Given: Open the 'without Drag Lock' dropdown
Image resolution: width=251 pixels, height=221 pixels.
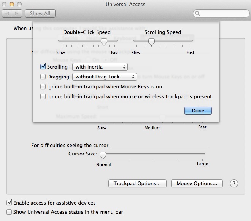Looking at the screenshot, I should coord(105,77).
